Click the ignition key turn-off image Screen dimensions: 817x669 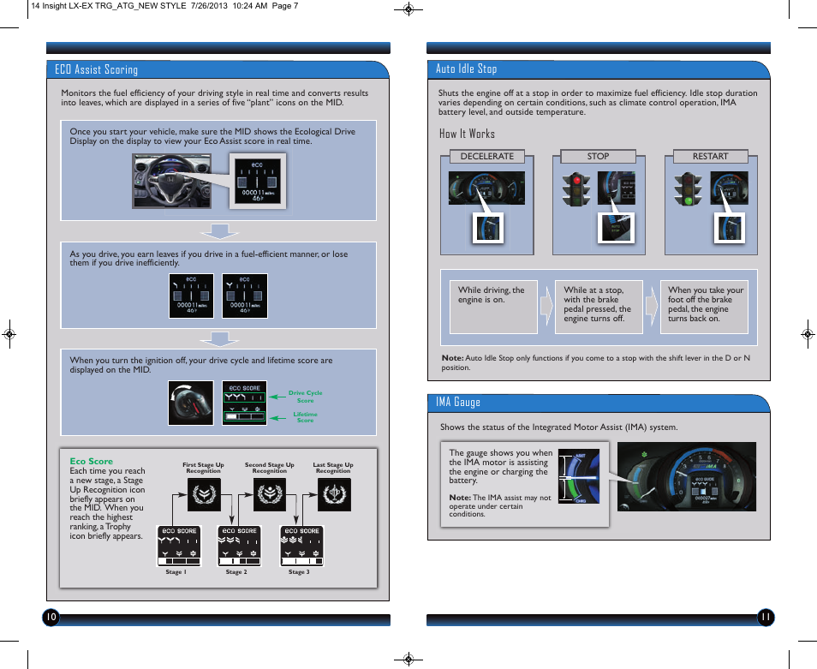[x=191, y=403]
